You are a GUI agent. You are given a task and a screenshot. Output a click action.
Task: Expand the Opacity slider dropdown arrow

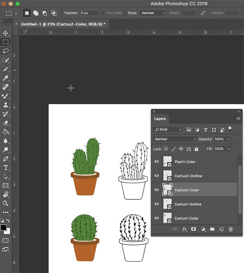coord(229,139)
